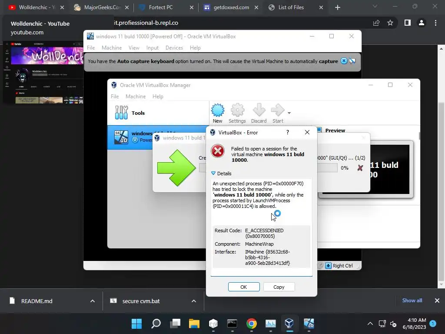This screenshot has width=445, height=334.
Task: Open File Explorer from the taskbar
Action: tap(194, 324)
